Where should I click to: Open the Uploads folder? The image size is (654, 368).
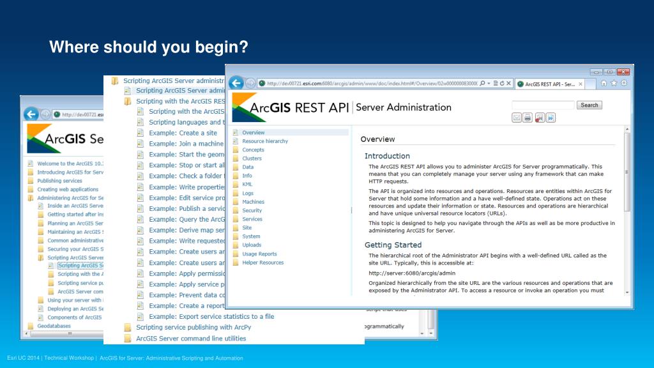(252, 245)
